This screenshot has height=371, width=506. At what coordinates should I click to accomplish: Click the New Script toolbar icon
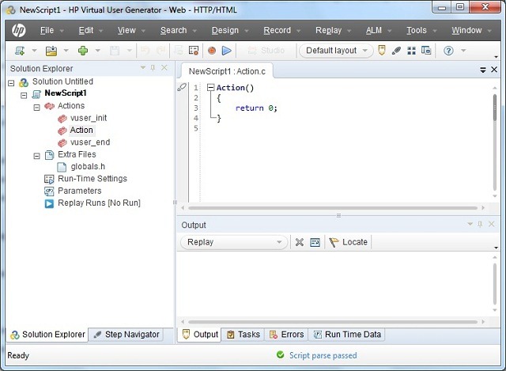coord(20,51)
